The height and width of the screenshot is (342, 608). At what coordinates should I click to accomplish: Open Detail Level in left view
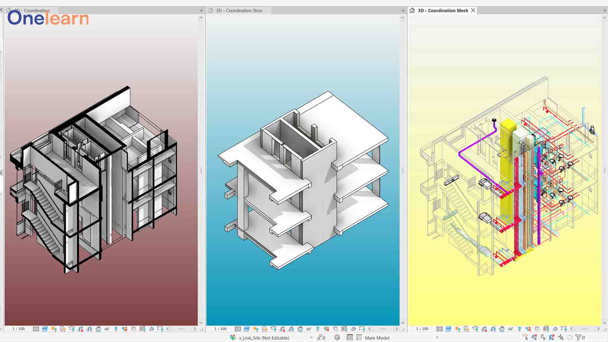36,329
